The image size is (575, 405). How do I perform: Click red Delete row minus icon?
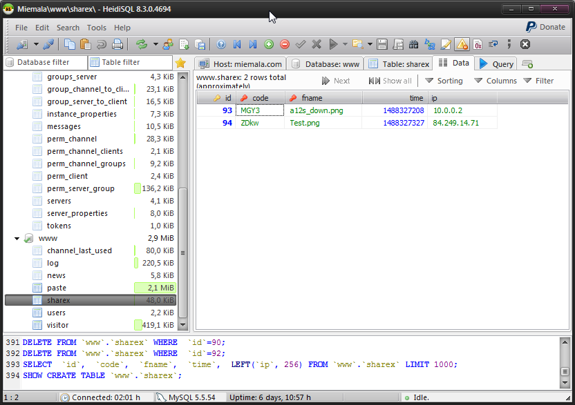(x=285, y=44)
